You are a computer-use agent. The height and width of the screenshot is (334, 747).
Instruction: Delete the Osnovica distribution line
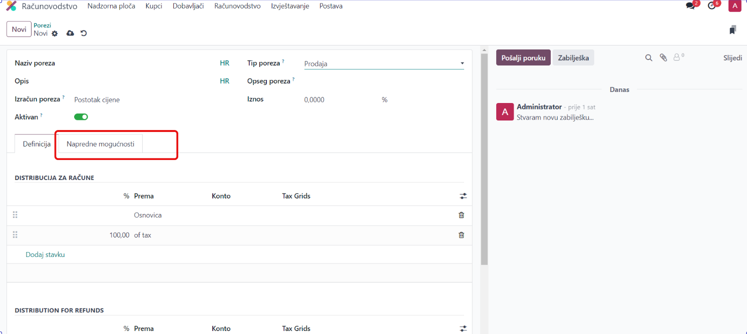pos(461,215)
